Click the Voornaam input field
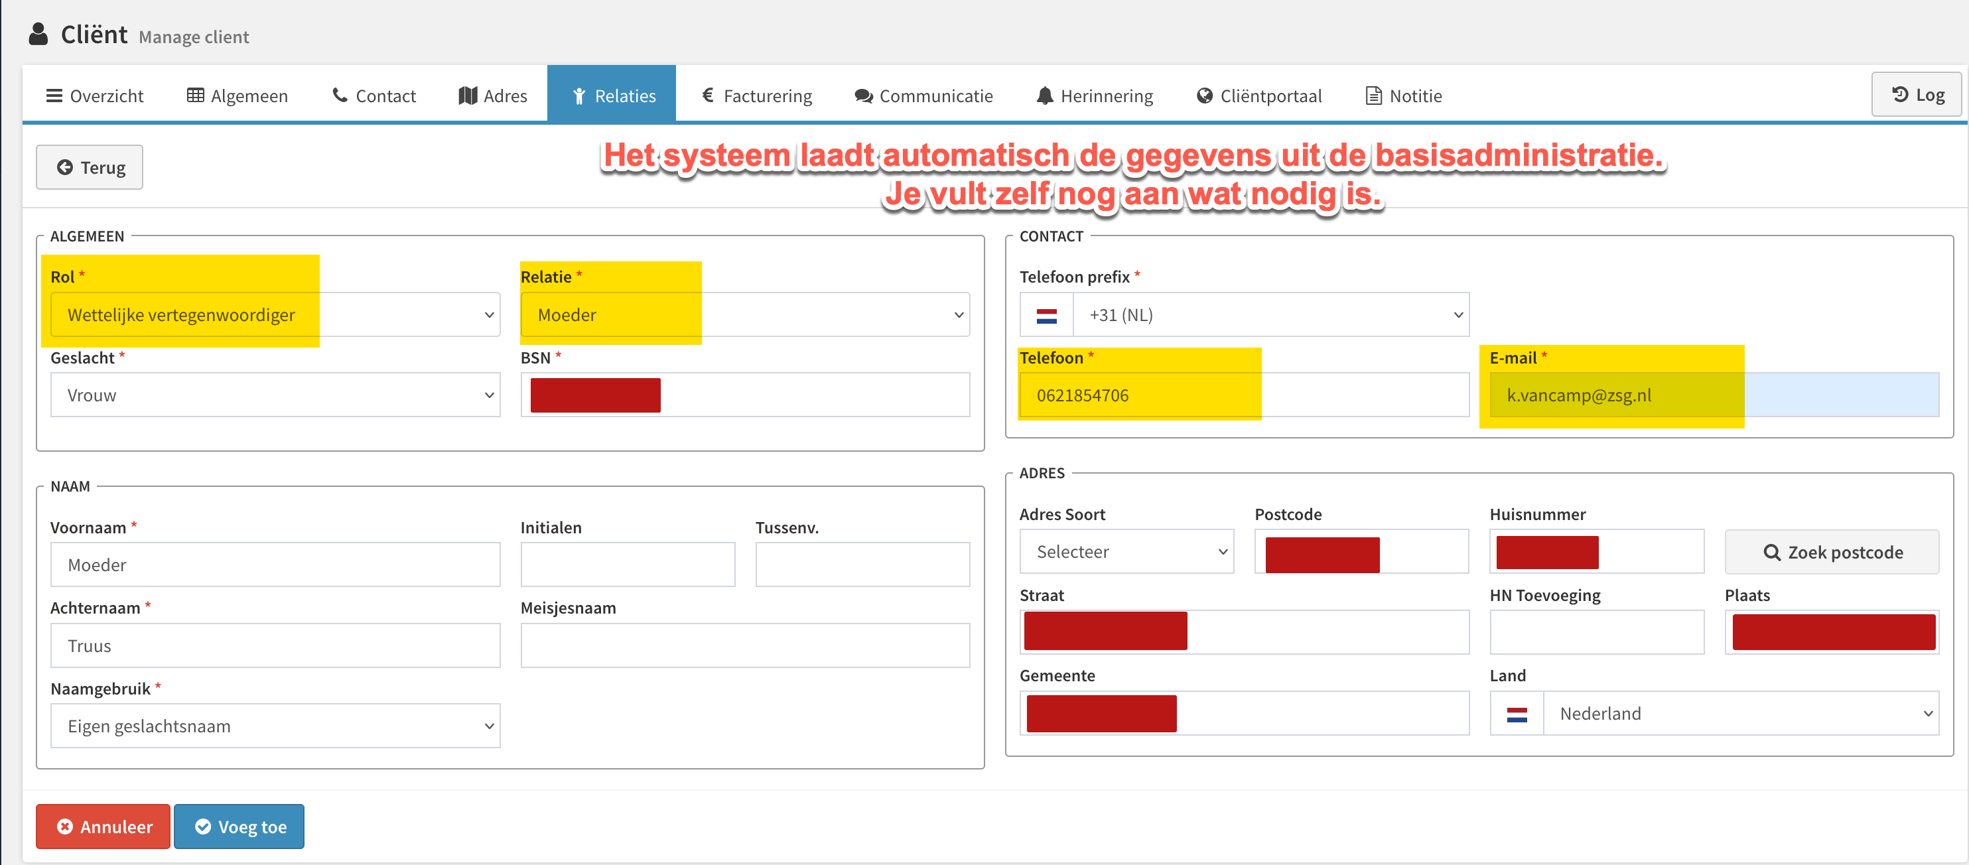1969x865 pixels. tap(275, 565)
